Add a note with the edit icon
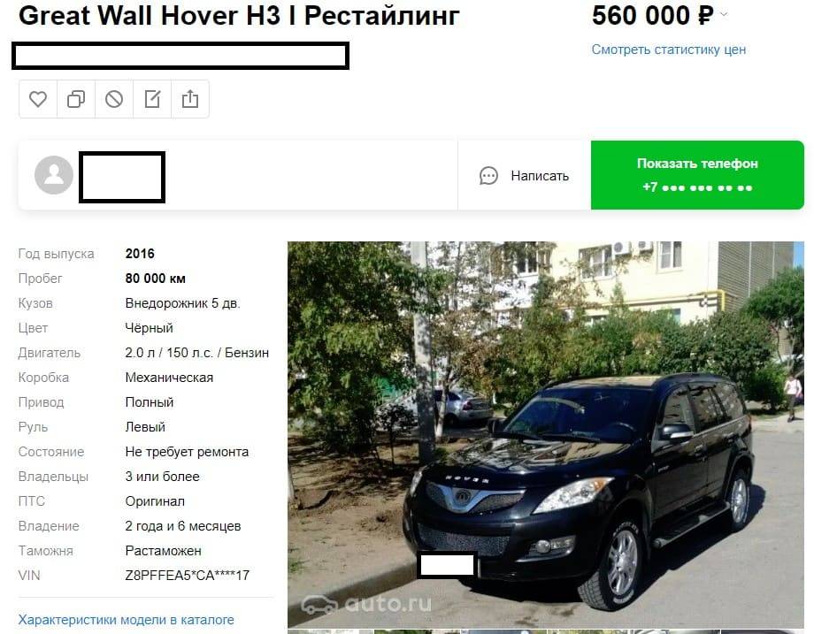 152,99
